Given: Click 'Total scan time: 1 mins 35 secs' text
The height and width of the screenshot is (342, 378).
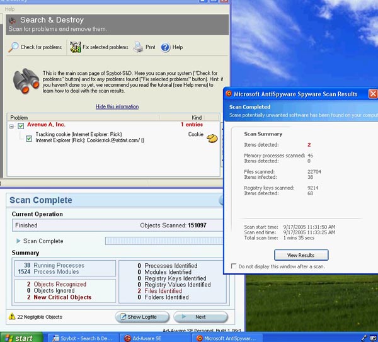Looking at the screenshot, I should coord(279,238).
